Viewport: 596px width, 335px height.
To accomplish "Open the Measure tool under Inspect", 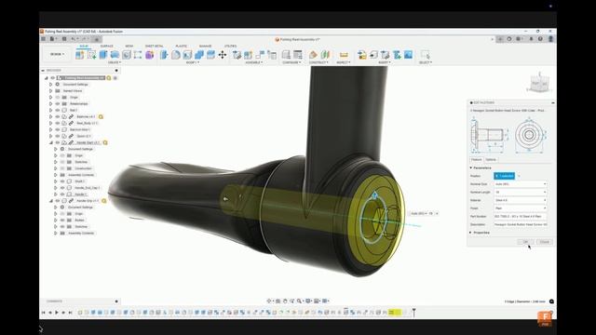I will [x=344, y=55].
